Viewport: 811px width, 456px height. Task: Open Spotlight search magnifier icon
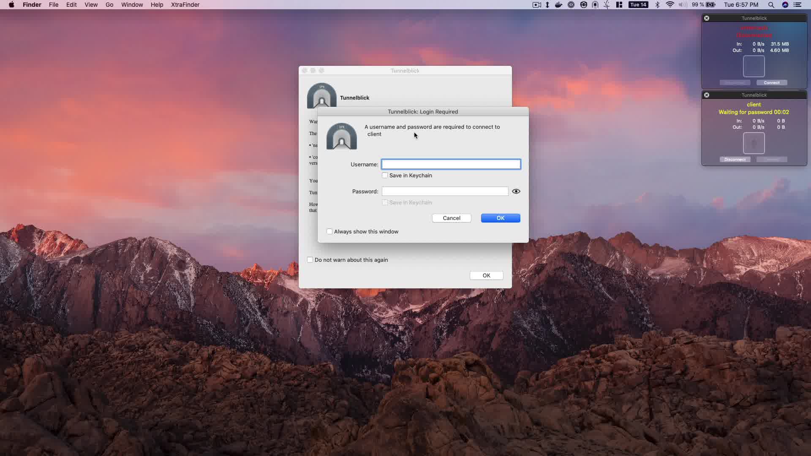point(771,5)
